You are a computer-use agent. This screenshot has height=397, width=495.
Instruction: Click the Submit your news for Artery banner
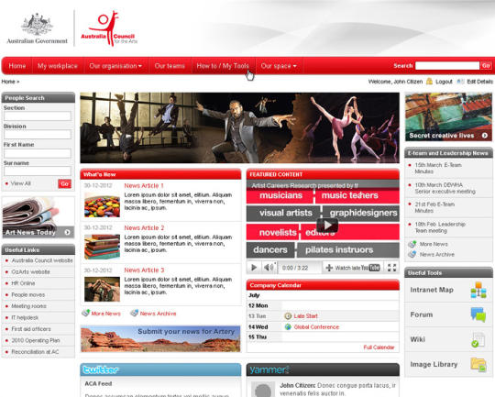(x=160, y=338)
